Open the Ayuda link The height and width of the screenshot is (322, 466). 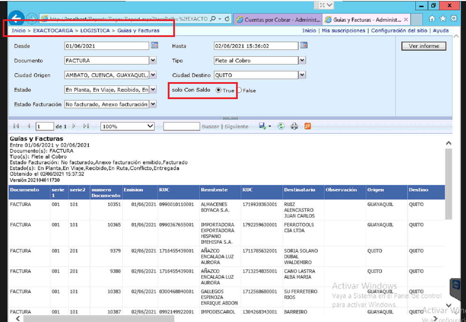click(441, 31)
